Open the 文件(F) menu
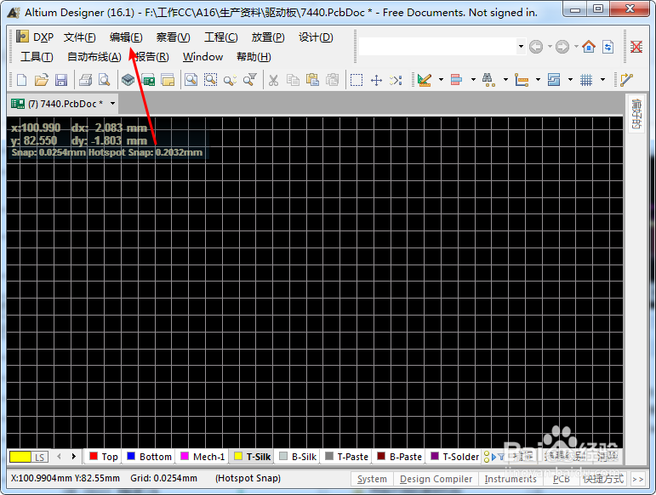656x495 pixels. coord(79,37)
